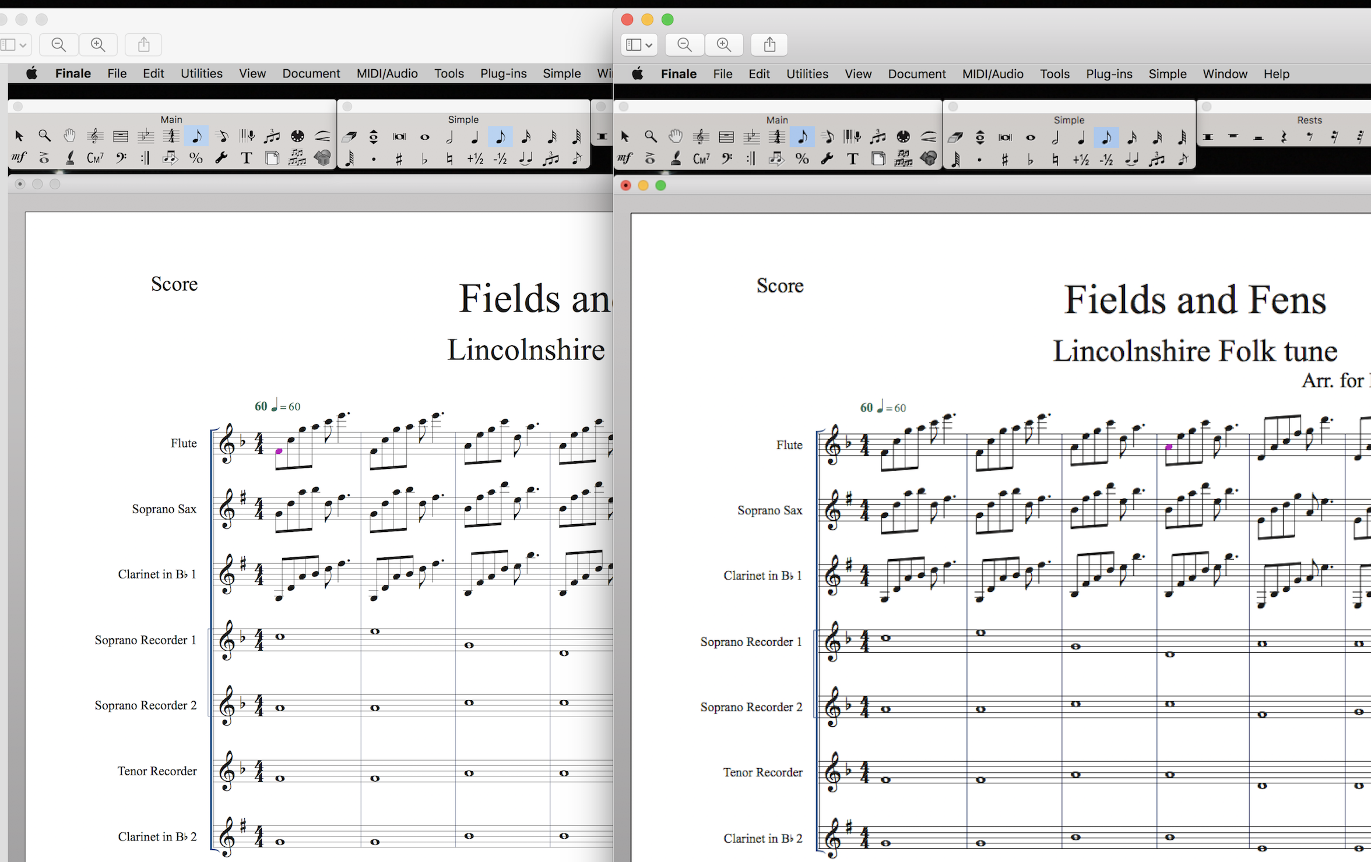1371x862 pixels.
Task: Toggle the sharp accidental in the active window's Simple palette
Action: [1005, 160]
